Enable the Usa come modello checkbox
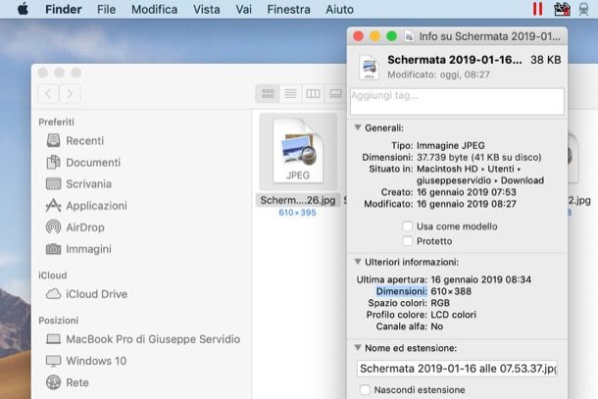Viewport: 598px width, 399px height. pyautogui.click(x=407, y=226)
